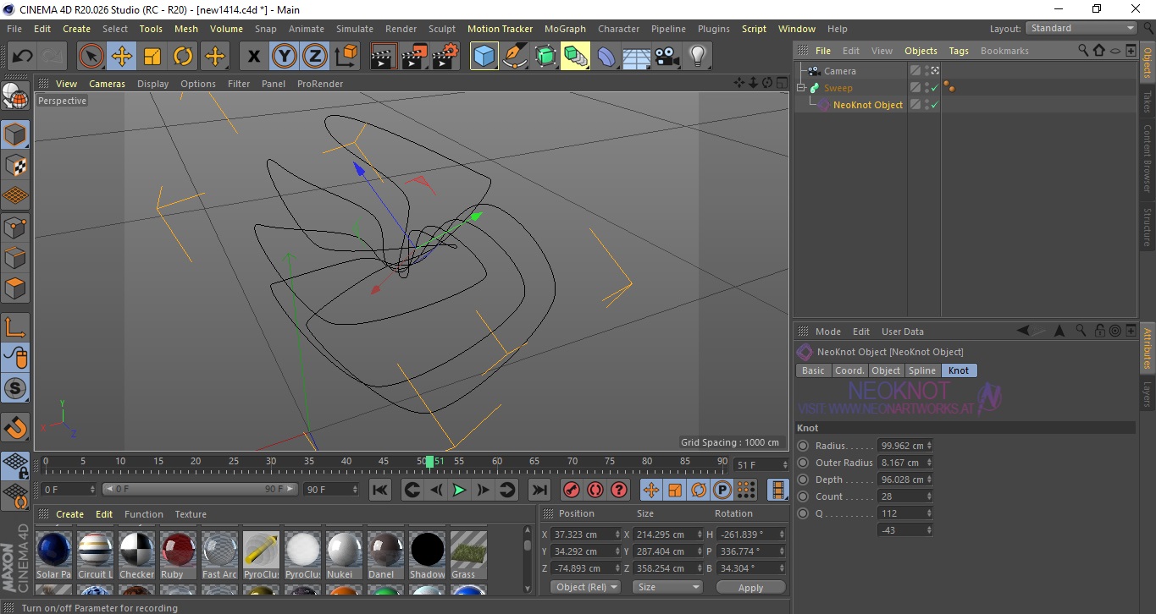This screenshot has width=1156, height=614.
Task: Toggle Sweep object's green enable checkmark
Action: 934,88
